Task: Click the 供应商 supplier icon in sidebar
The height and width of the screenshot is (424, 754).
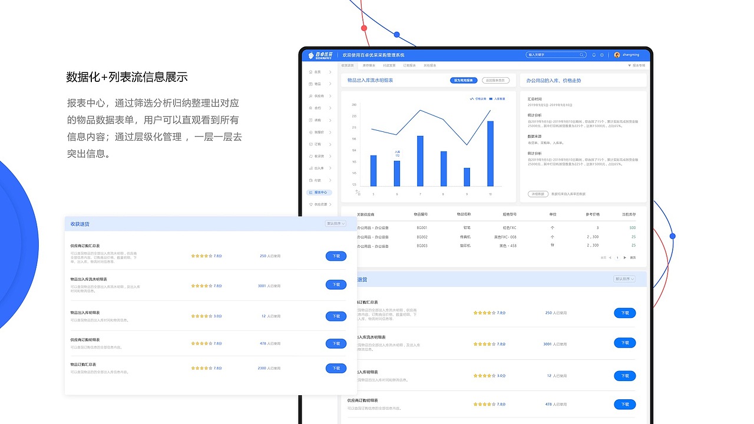Action: 310,96
